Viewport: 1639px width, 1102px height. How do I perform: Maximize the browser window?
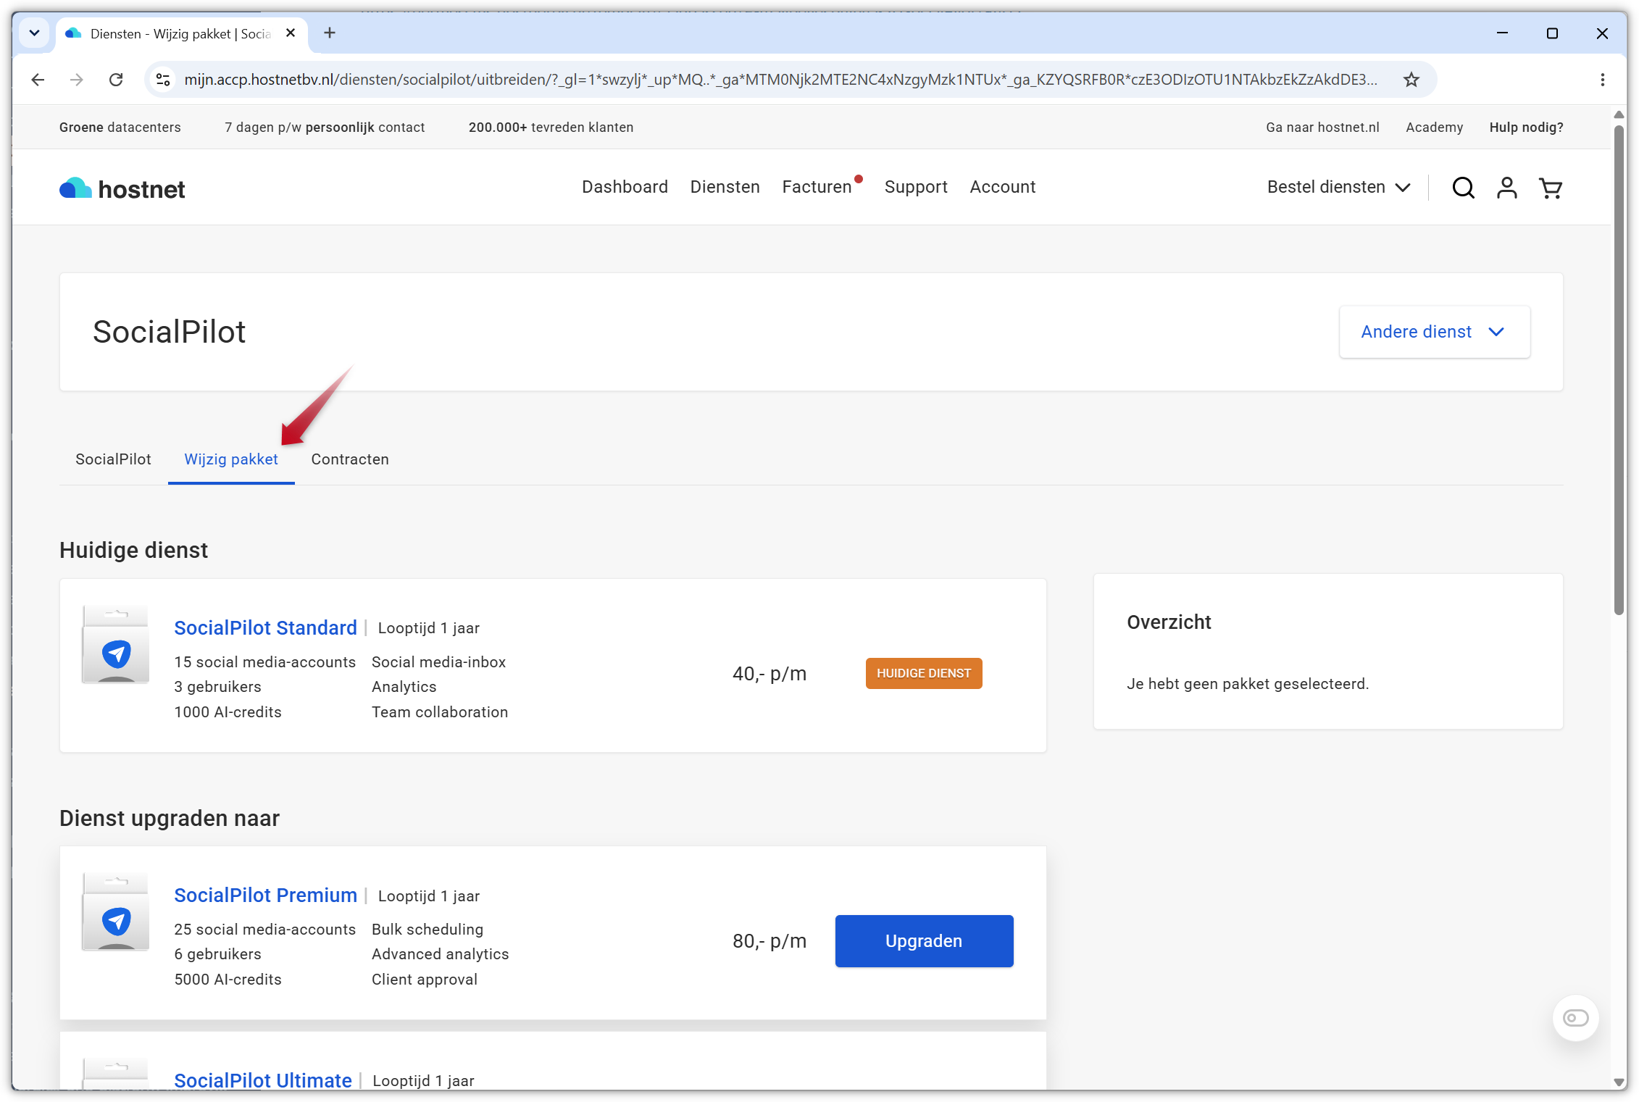tap(1552, 33)
